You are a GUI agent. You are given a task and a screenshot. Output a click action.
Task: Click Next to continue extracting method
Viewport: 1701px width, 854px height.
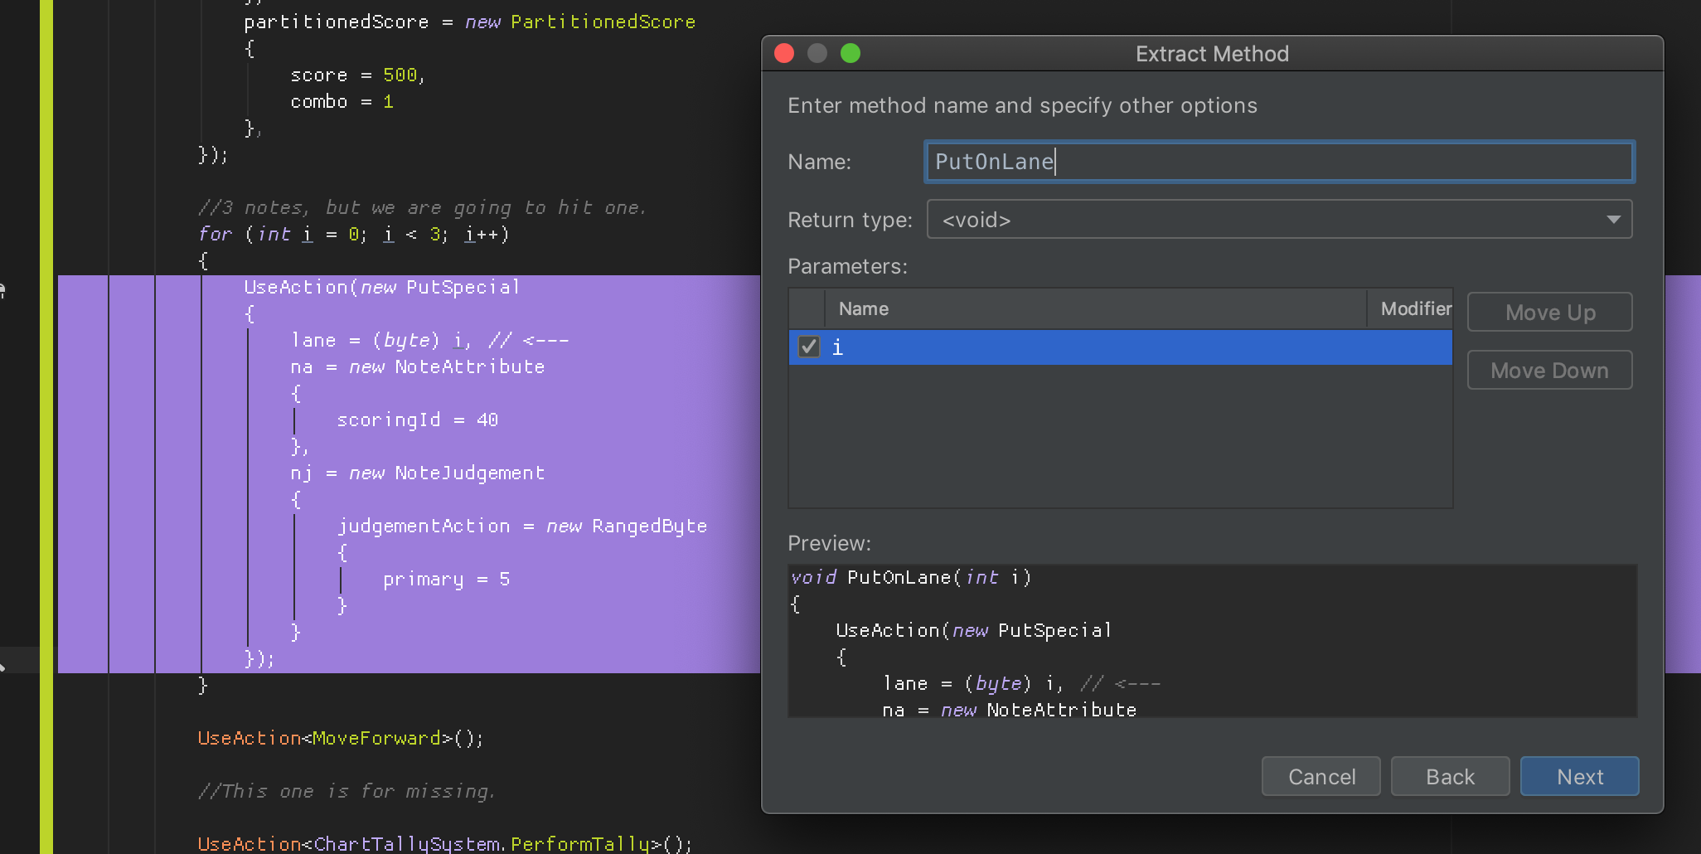[1579, 777]
